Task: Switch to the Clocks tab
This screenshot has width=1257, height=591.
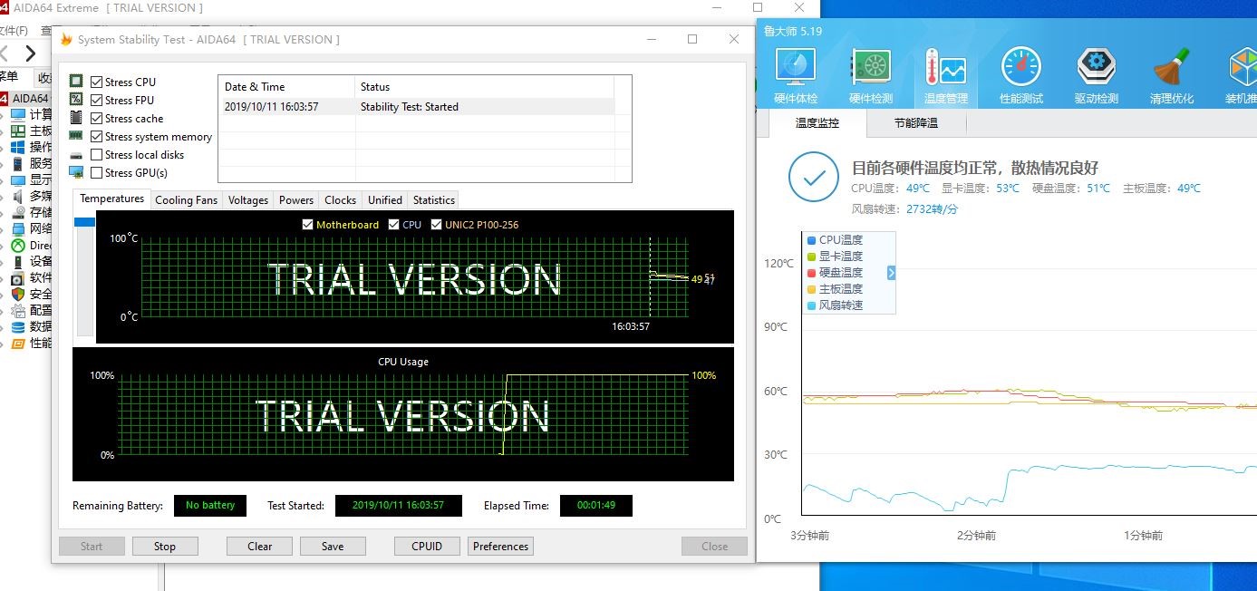Action: pyautogui.click(x=340, y=199)
